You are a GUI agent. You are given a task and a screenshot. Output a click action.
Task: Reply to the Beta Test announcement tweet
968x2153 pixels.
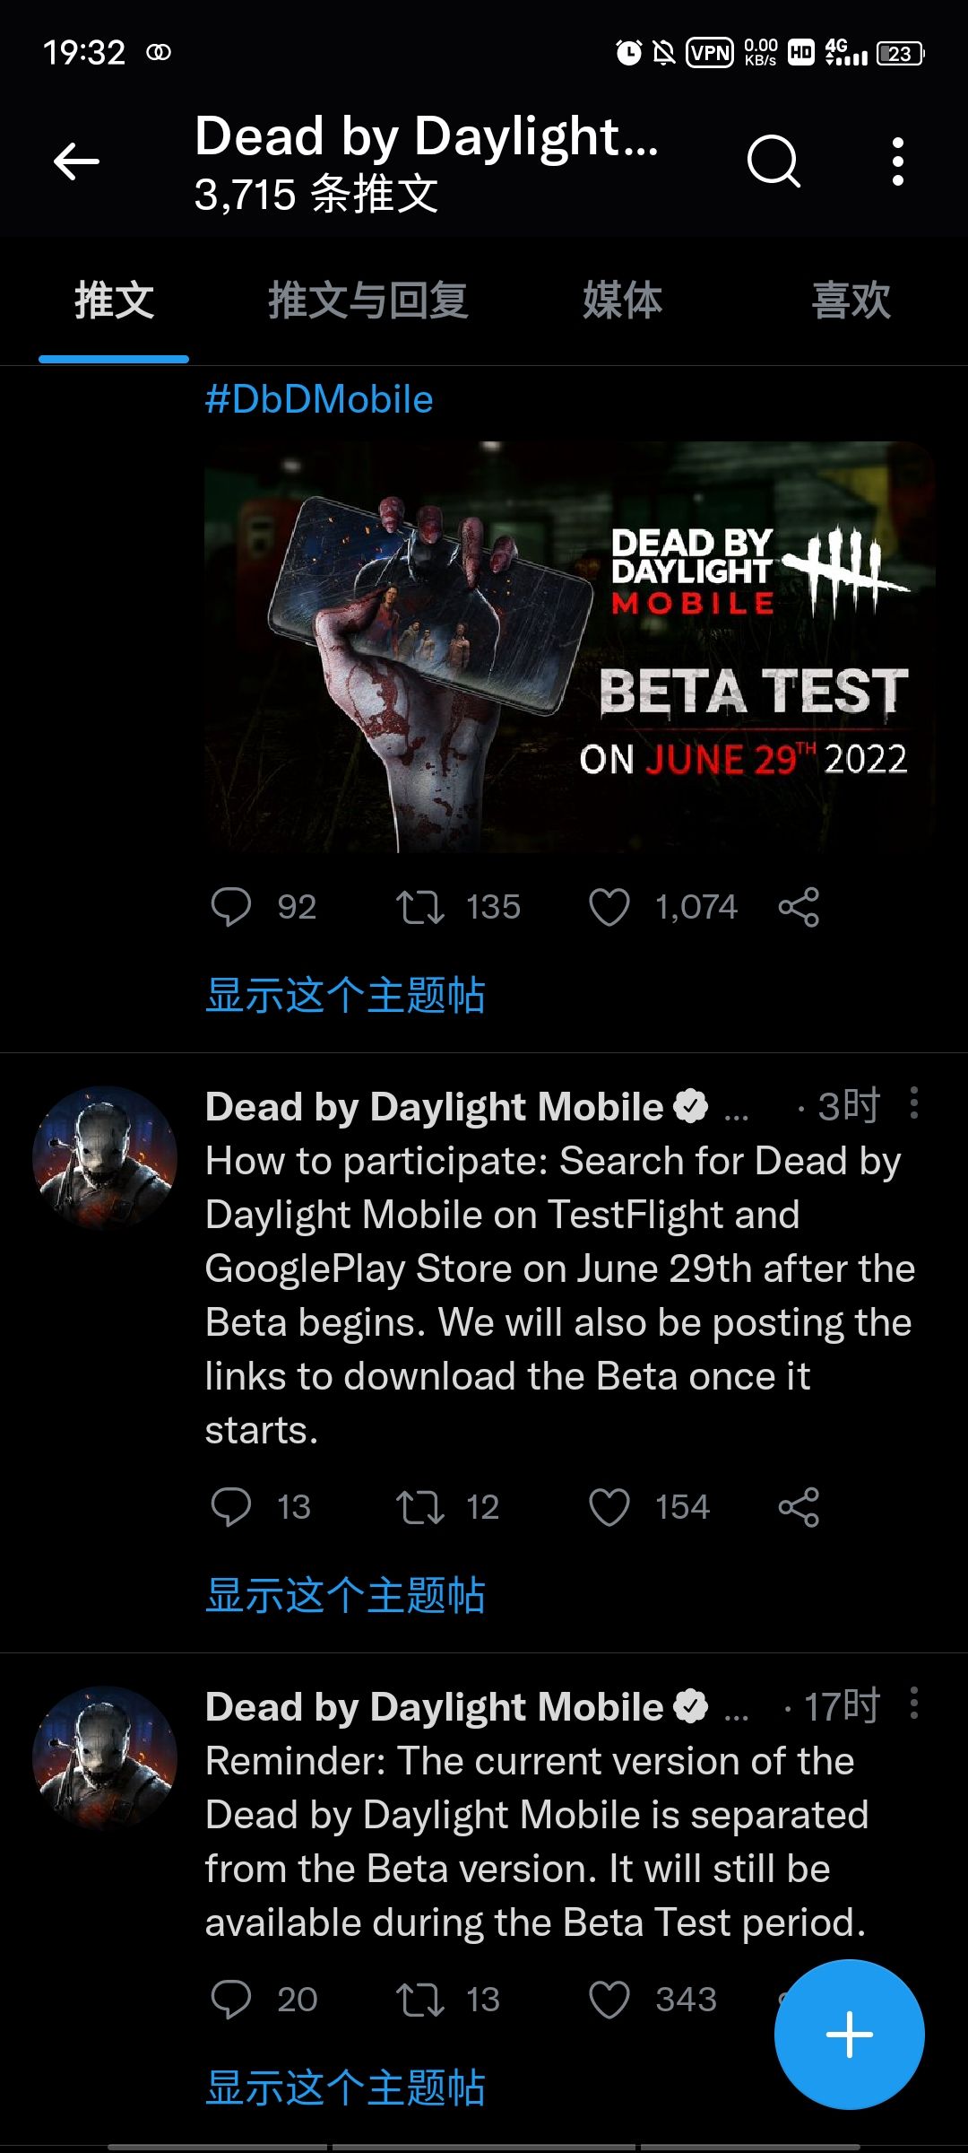coord(235,907)
